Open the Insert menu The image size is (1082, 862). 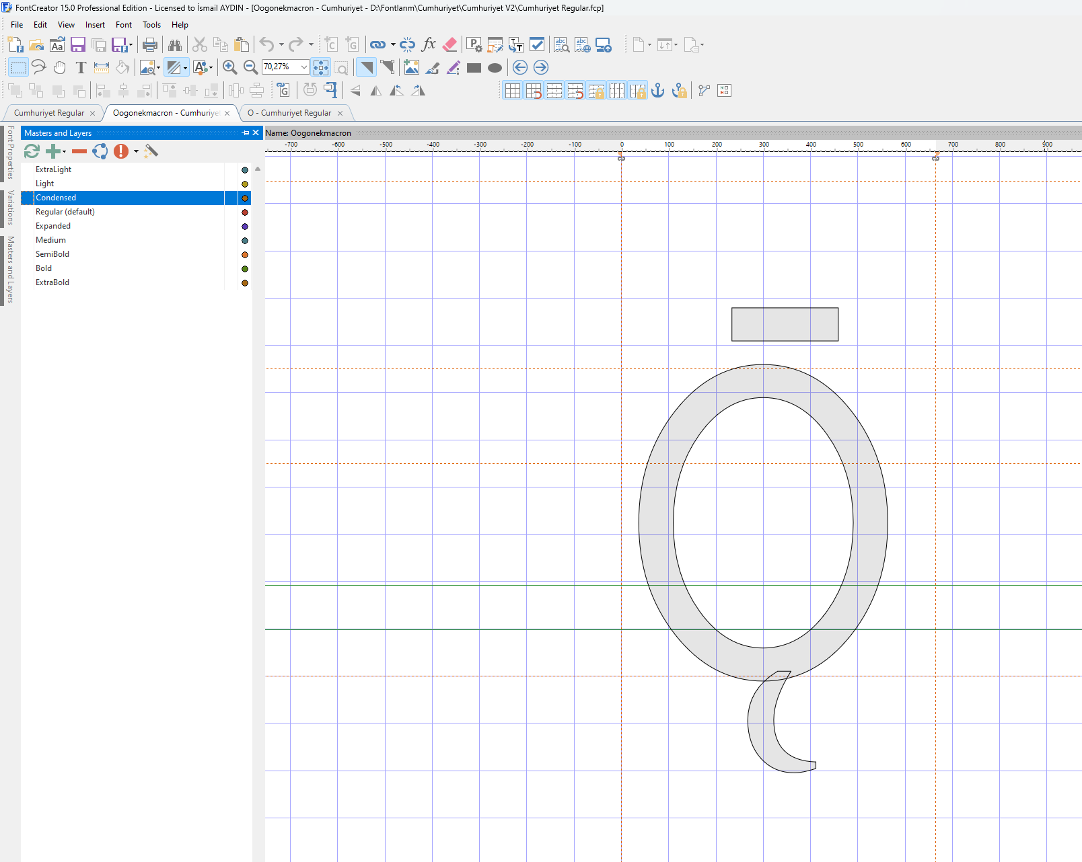95,25
